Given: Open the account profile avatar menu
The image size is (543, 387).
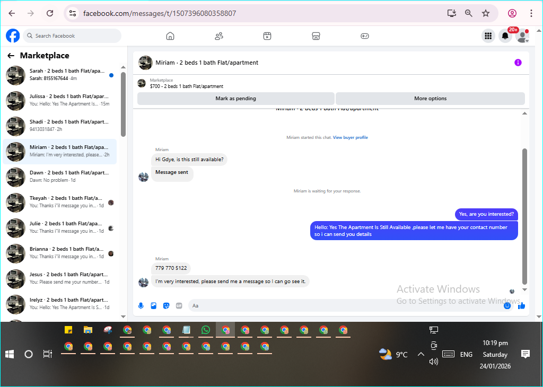Looking at the screenshot, I should (x=522, y=36).
